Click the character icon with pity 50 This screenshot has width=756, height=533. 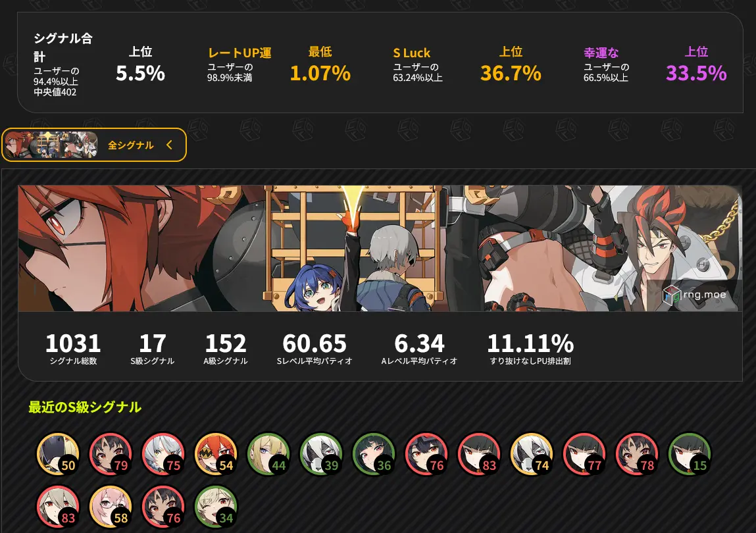pos(58,454)
